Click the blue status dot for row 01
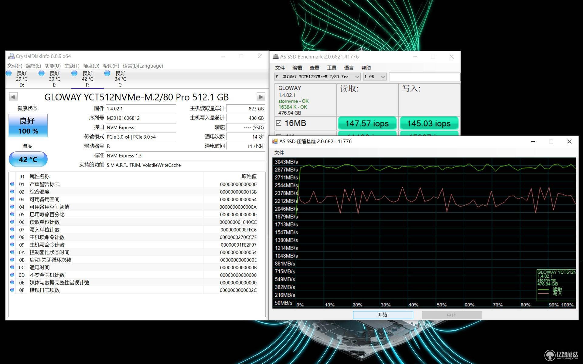 click(12, 184)
